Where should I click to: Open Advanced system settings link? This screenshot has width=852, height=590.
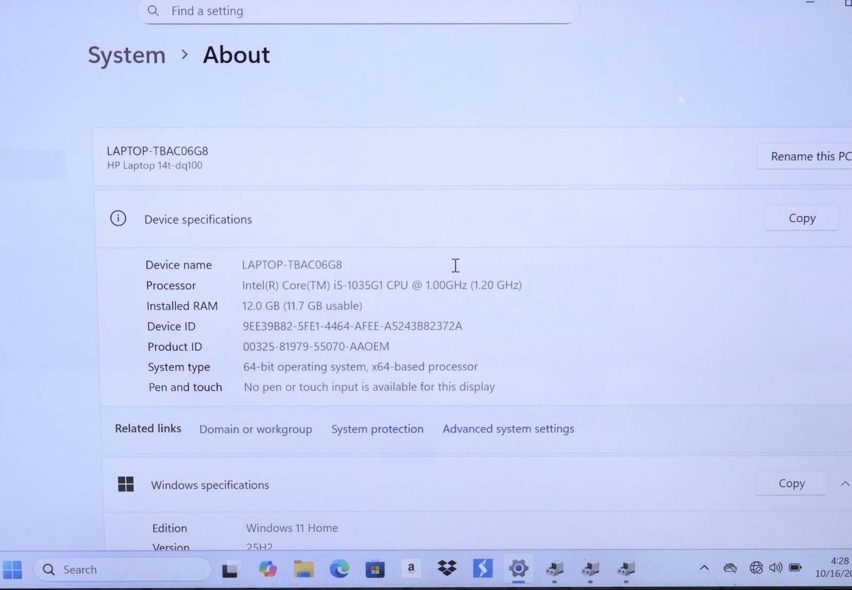point(508,429)
